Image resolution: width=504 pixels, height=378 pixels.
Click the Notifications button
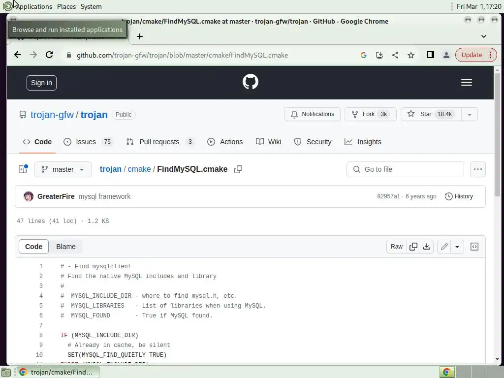click(312, 114)
